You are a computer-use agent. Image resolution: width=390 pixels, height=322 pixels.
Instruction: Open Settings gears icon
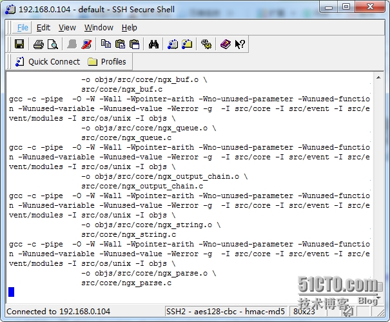click(206, 45)
